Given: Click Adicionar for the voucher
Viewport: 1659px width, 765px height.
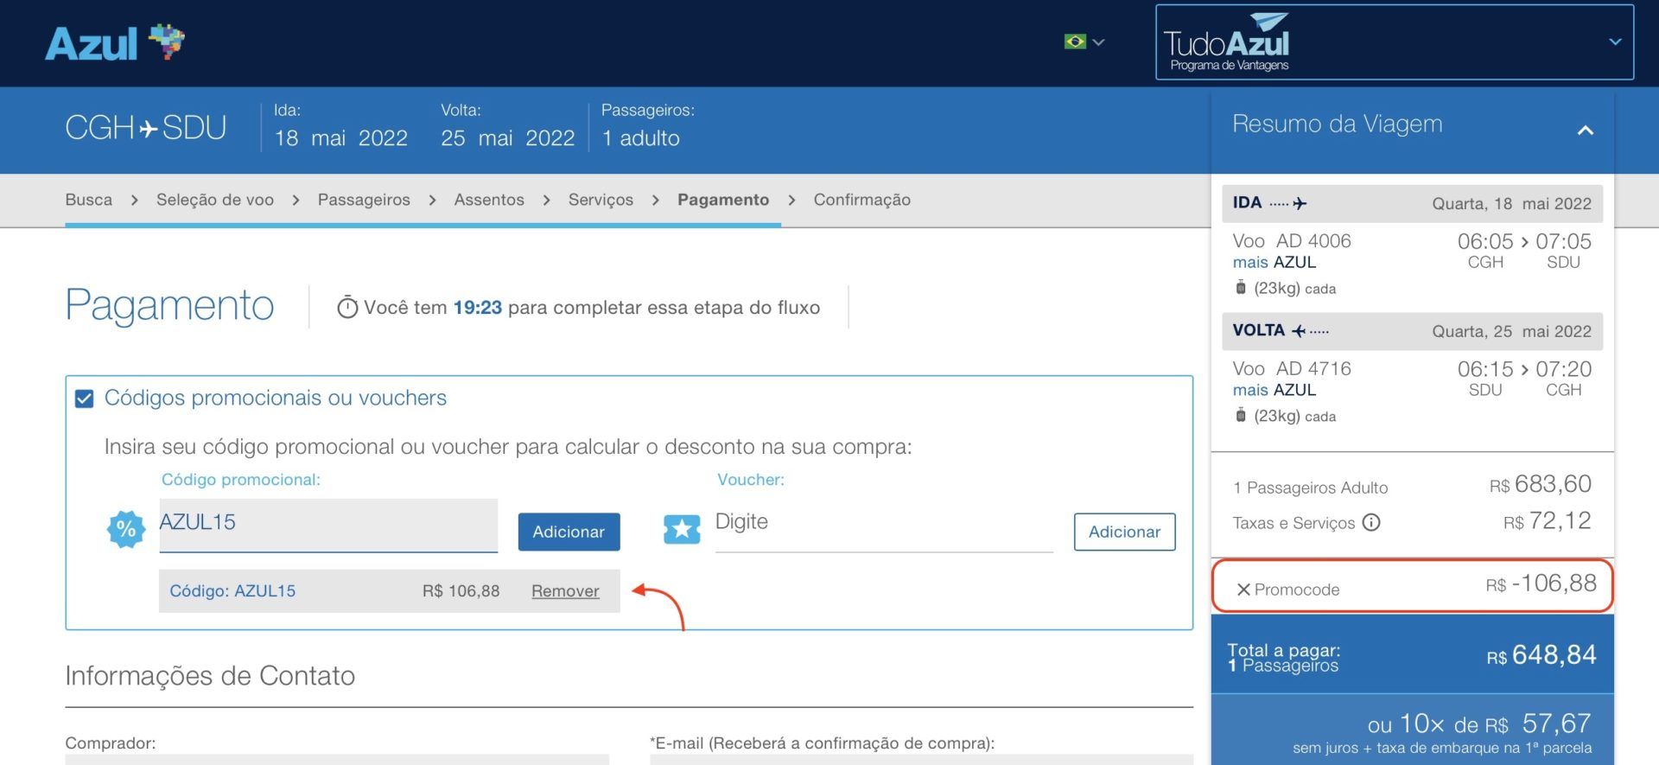Looking at the screenshot, I should (x=1124, y=532).
